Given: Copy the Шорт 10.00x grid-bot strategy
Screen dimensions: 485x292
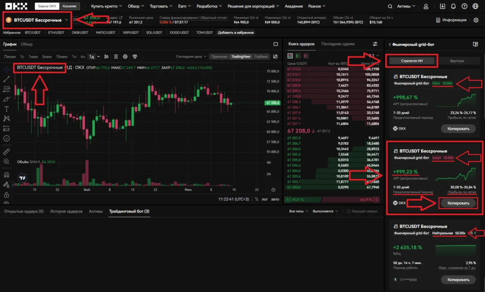Looking at the screenshot, I should pos(458,203).
